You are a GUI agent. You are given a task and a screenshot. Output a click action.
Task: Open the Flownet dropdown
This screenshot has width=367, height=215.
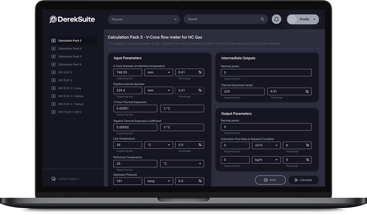144,19
